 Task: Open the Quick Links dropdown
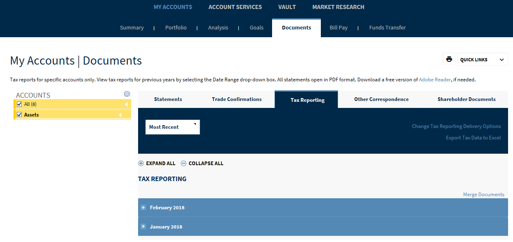pyautogui.click(x=482, y=60)
